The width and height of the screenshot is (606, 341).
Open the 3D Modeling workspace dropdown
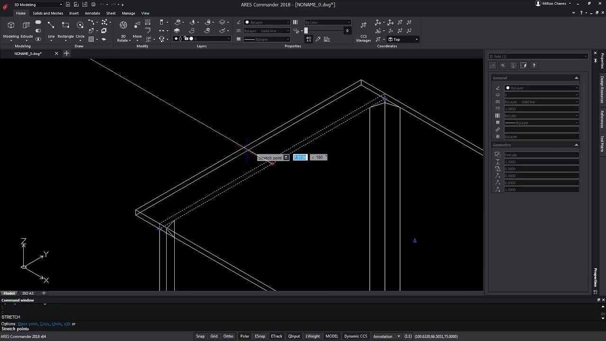pyautogui.click(x=38, y=5)
